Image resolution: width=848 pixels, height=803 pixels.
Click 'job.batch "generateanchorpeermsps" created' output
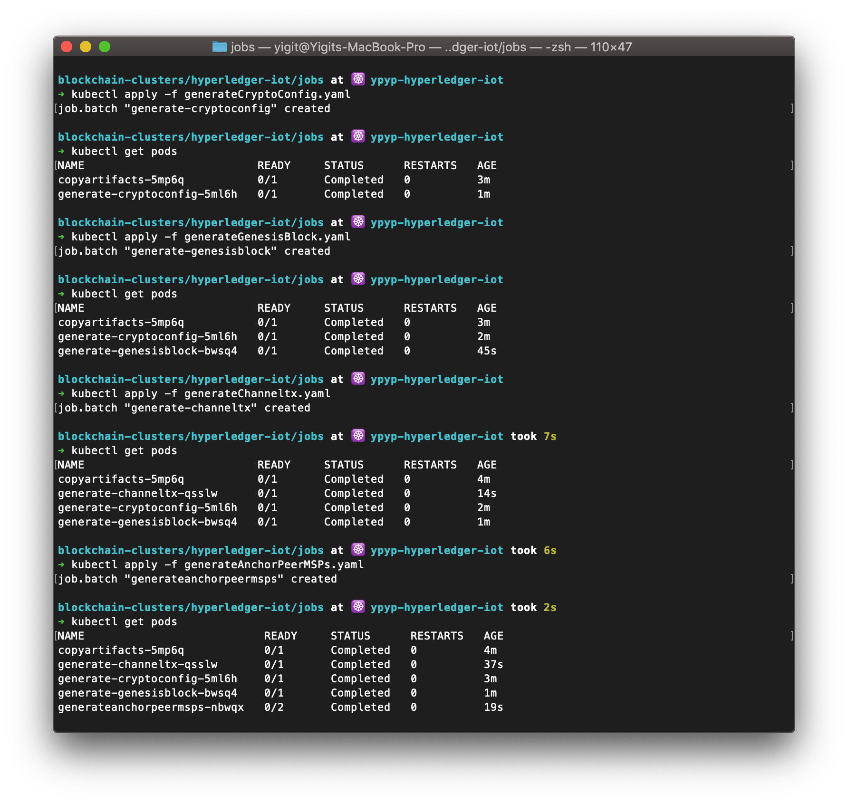coord(197,579)
